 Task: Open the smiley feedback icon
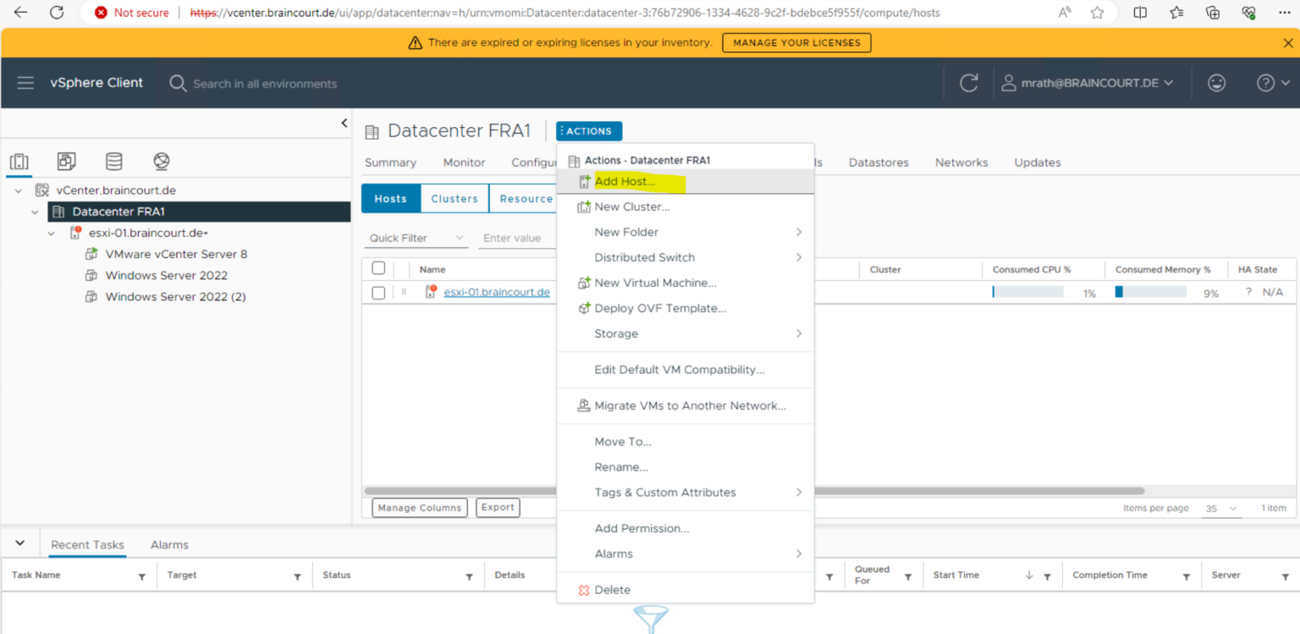click(1216, 83)
